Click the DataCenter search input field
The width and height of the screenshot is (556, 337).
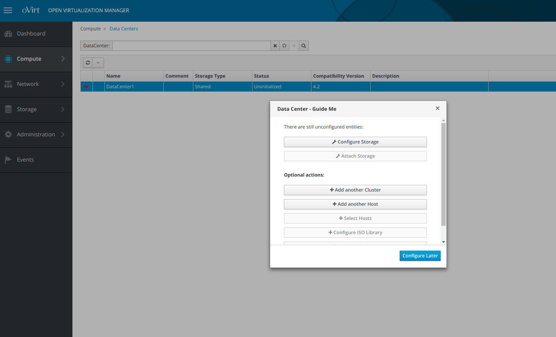[191, 46]
